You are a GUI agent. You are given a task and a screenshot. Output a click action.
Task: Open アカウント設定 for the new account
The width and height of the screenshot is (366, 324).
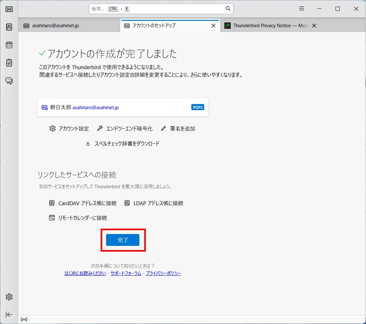(x=69, y=128)
